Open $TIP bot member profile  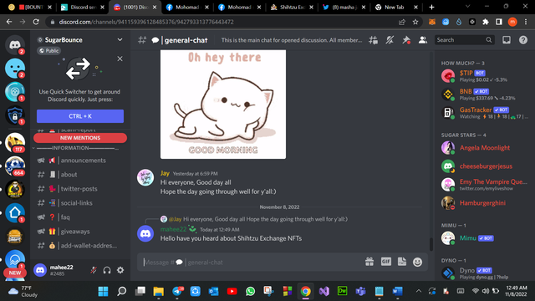484,76
